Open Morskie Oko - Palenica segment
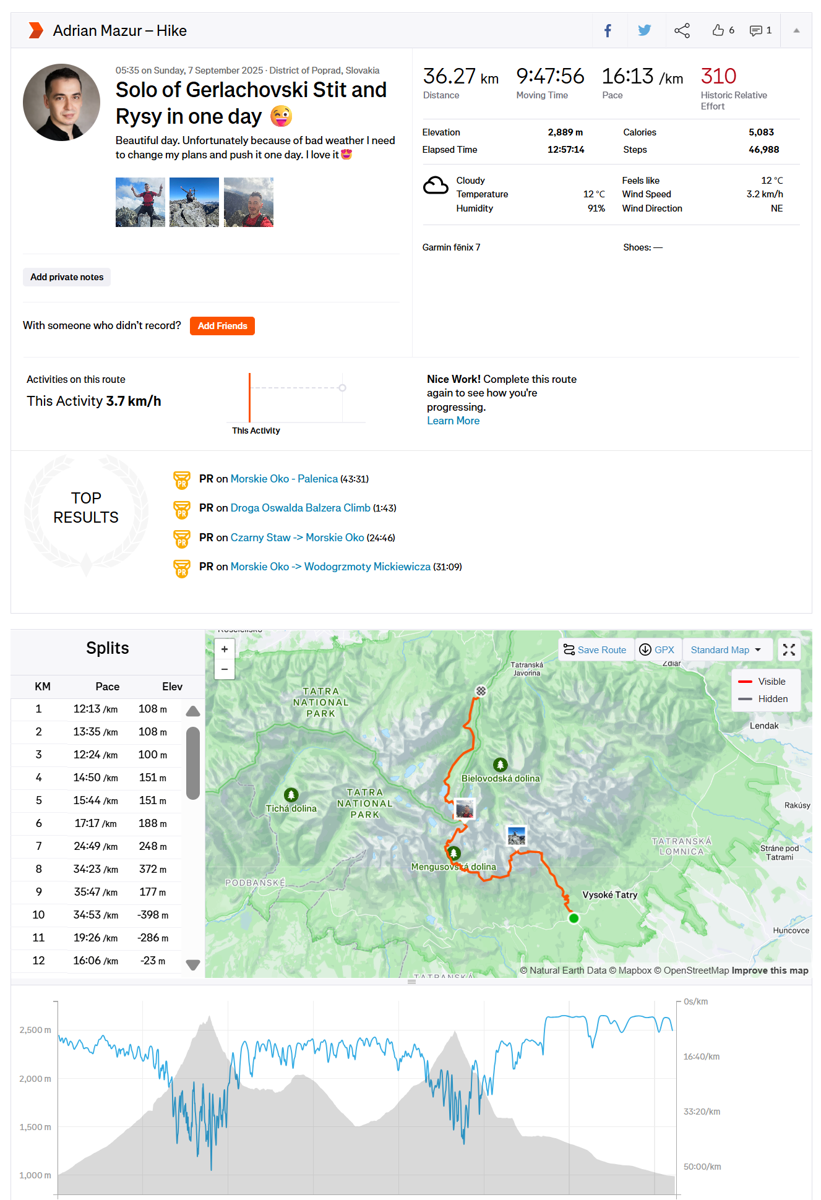 (284, 479)
